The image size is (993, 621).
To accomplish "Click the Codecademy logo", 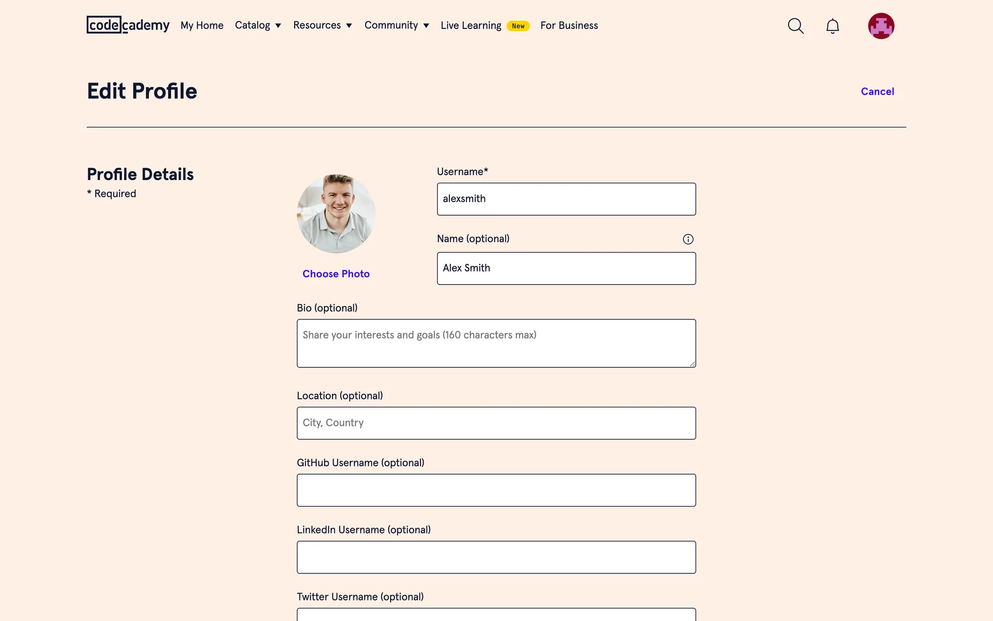I will pyautogui.click(x=128, y=25).
